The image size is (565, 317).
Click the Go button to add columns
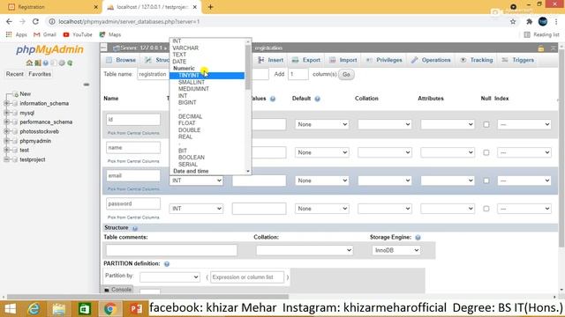(346, 74)
